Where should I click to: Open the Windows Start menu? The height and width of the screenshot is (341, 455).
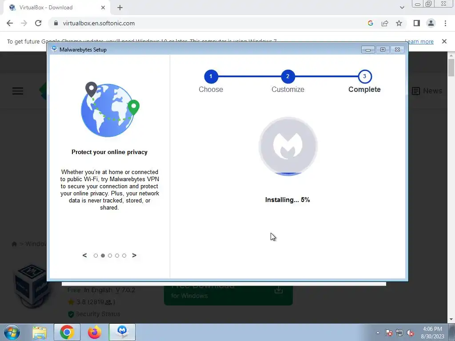coord(12,332)
